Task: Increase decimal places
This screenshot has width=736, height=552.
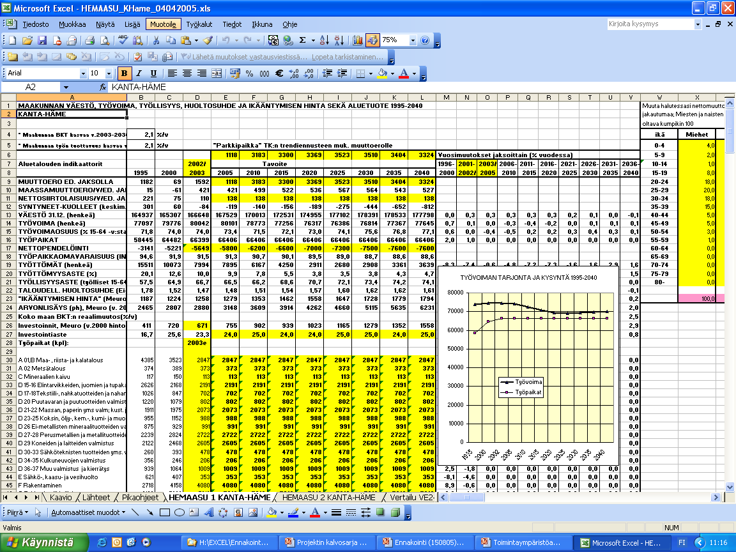Action: tap(294, 73)
